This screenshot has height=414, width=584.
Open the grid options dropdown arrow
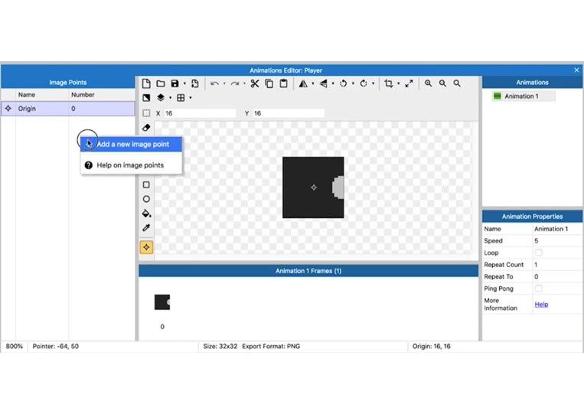click(191, 97)
